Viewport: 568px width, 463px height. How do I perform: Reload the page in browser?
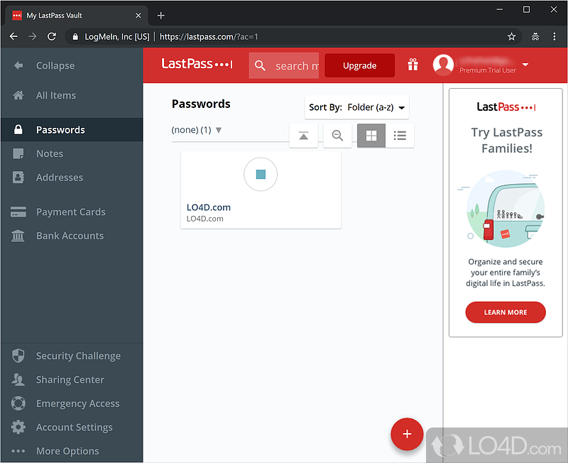(x=52, y=36)
